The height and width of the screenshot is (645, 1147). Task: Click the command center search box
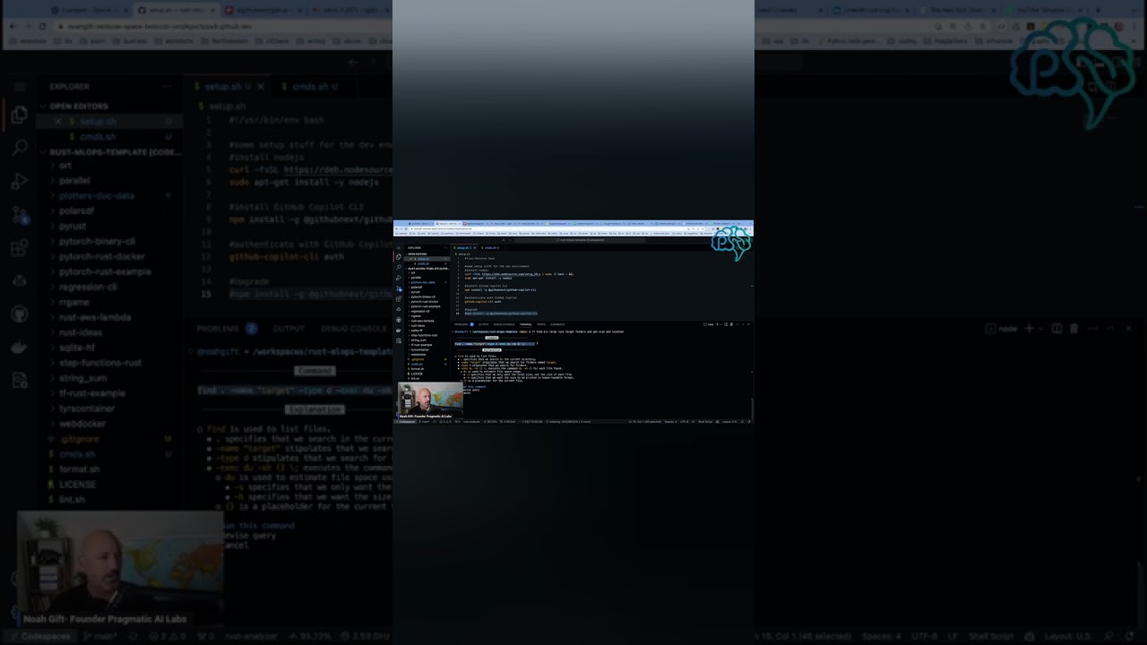click(x=580, y=240)
